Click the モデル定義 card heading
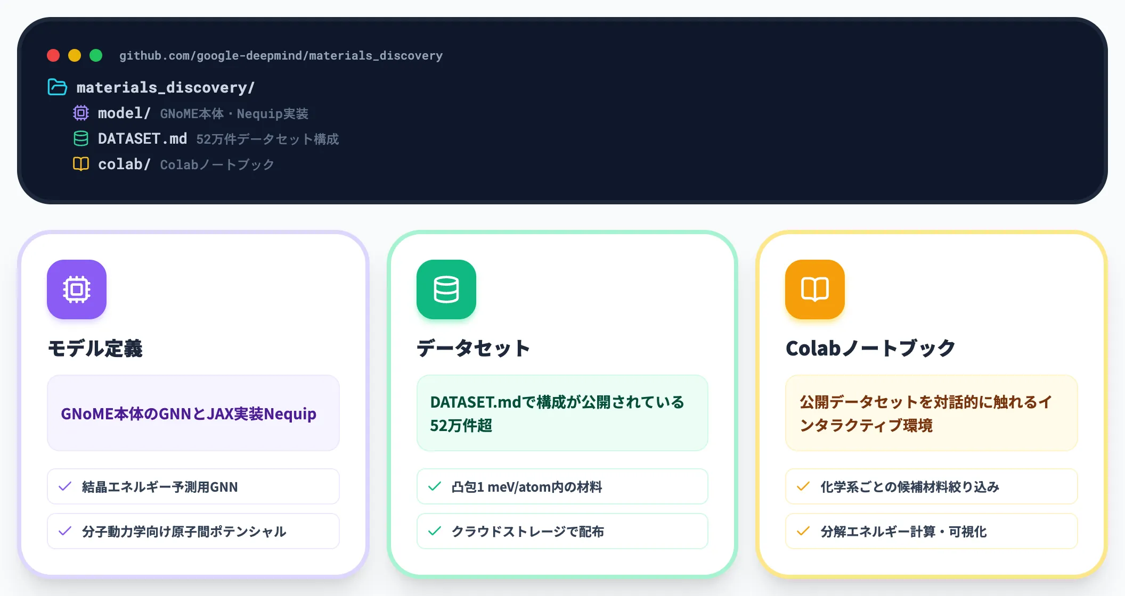 pos(95,349)
